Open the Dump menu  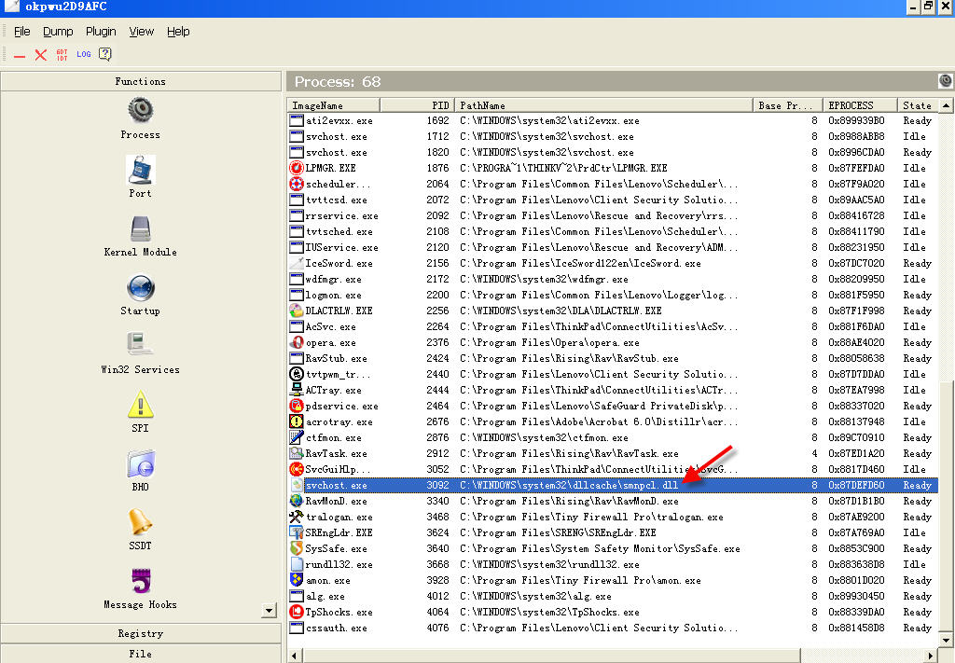tap(58, 32)
